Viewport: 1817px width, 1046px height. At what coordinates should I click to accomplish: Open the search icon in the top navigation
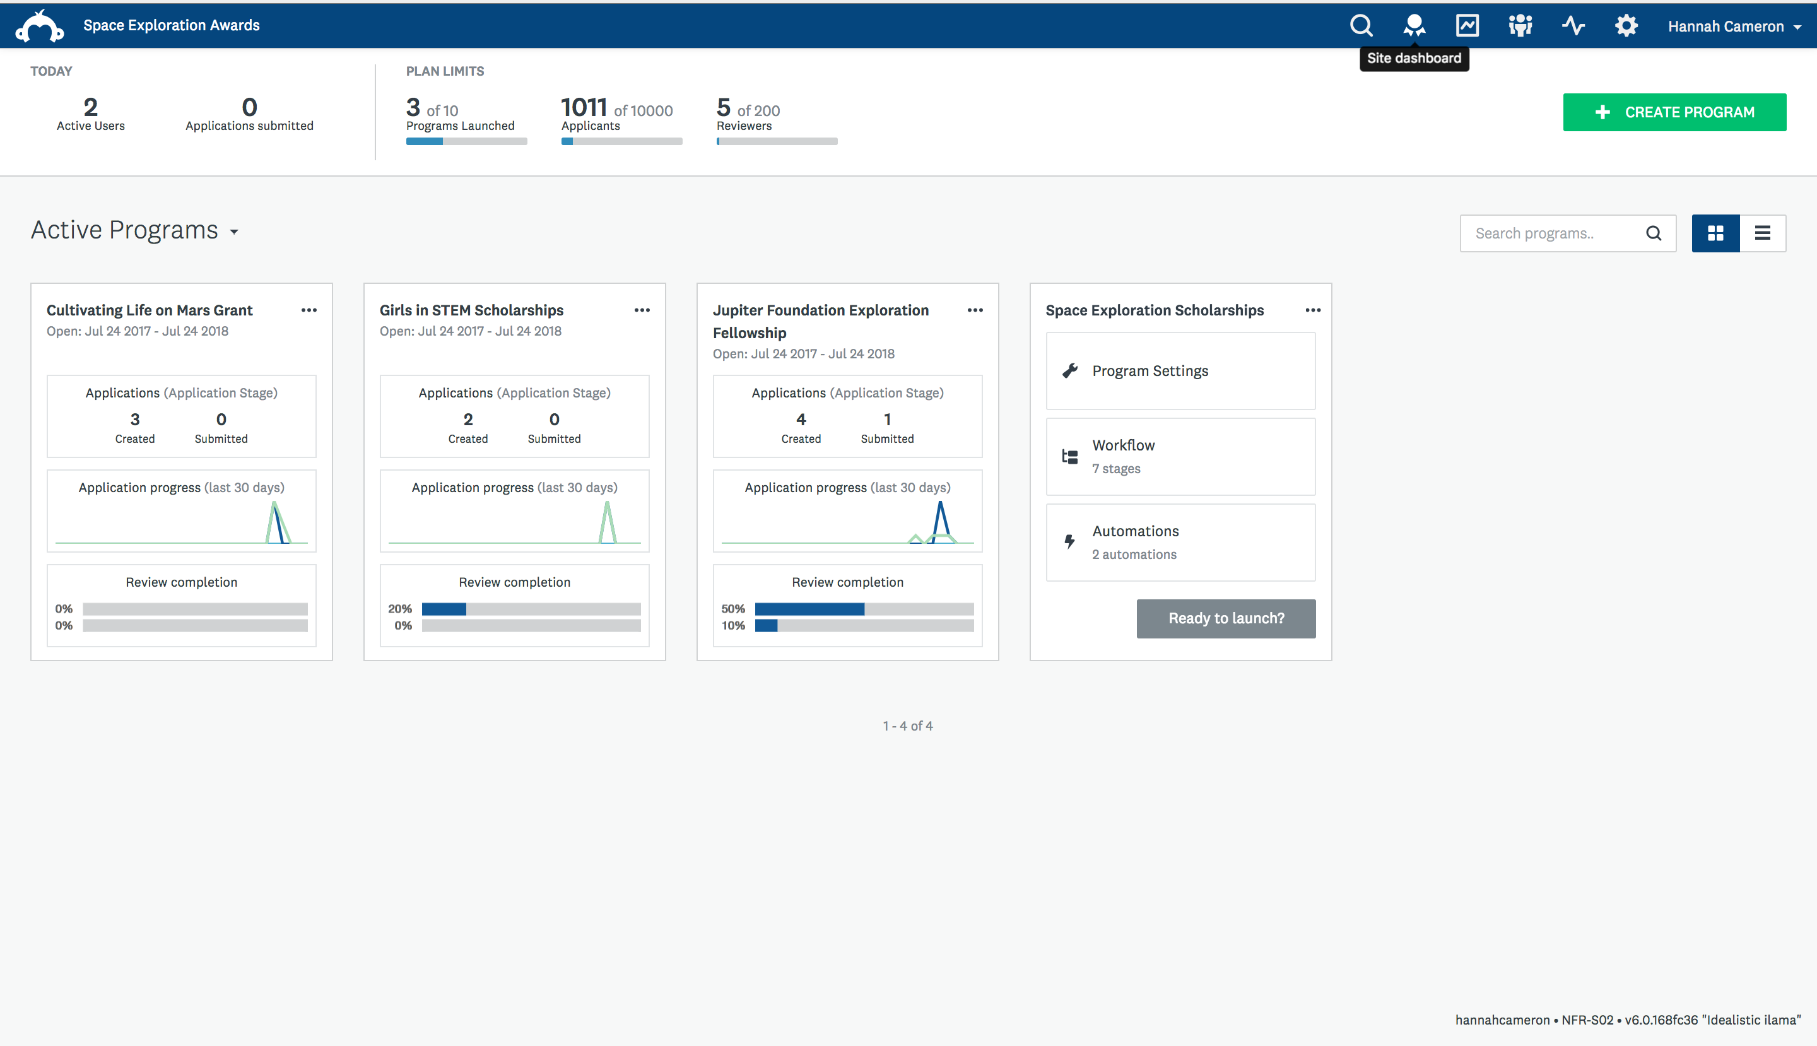coord(1360,25)
